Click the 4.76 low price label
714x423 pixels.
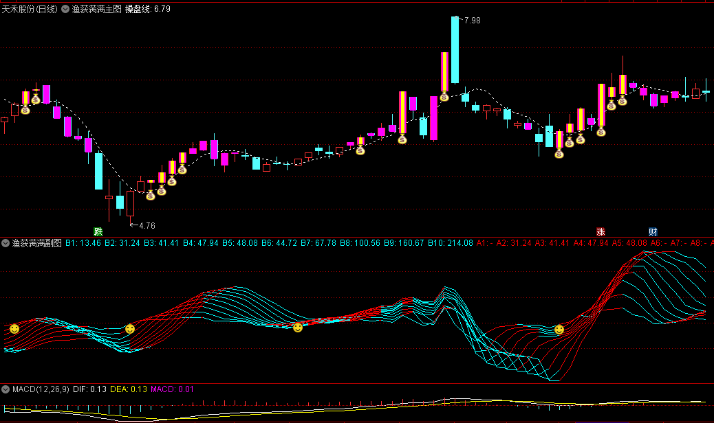point(147,226)
